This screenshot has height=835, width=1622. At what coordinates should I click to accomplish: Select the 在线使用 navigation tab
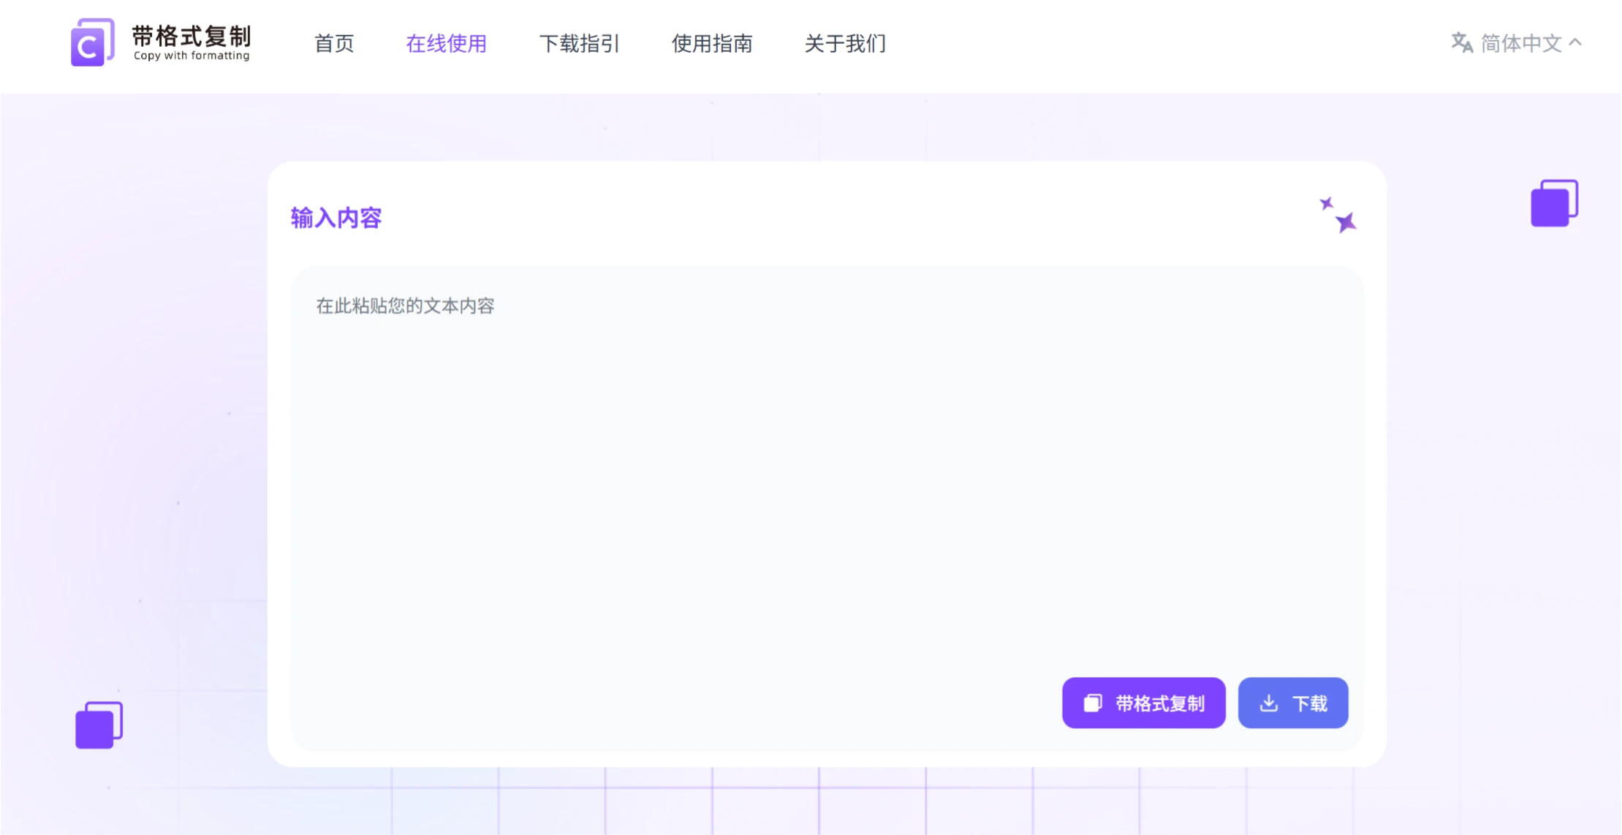(446, 44)
